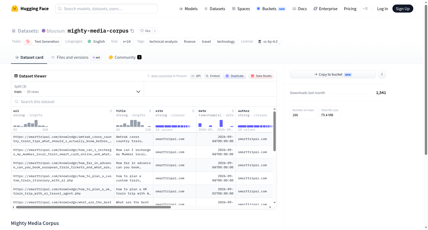Click the cc-by-4.0 license tag
This screenshot has height=230, width=428.
pyautogui.click(x=268, y=41)
